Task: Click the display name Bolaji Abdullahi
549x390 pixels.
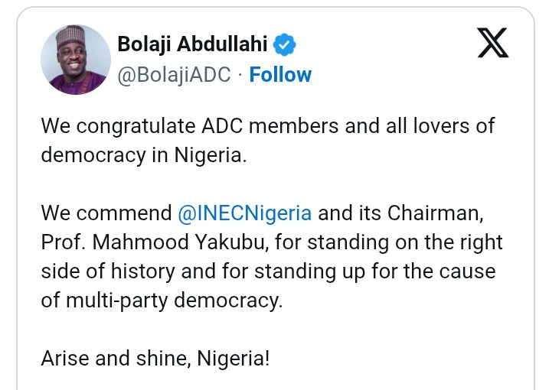Action: point(191,46)
